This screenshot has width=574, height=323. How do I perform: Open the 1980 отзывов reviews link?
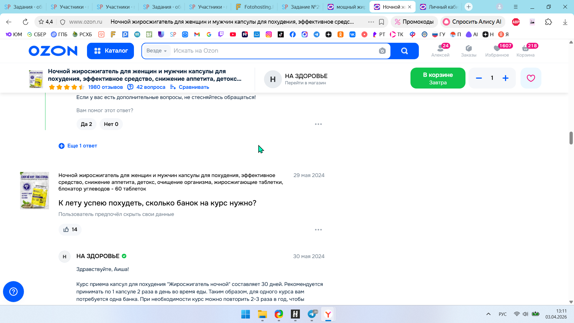pyautogui.click(x=105, y=87)
